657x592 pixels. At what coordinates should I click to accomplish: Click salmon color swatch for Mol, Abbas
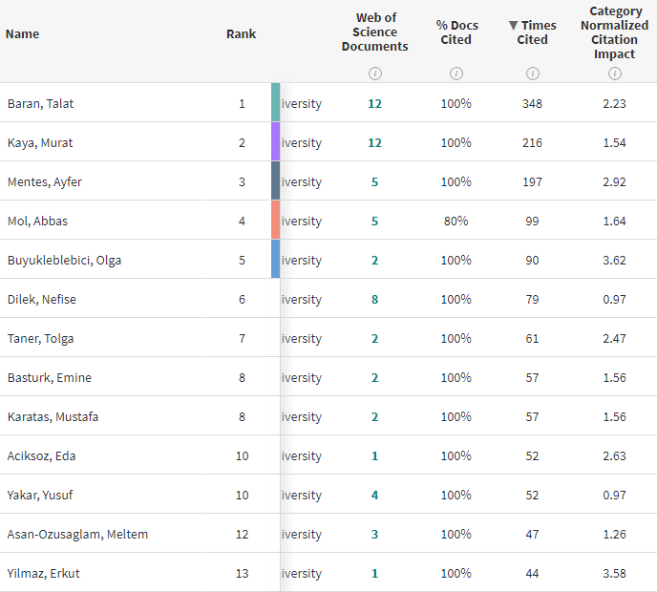click(x=276, y=221)
